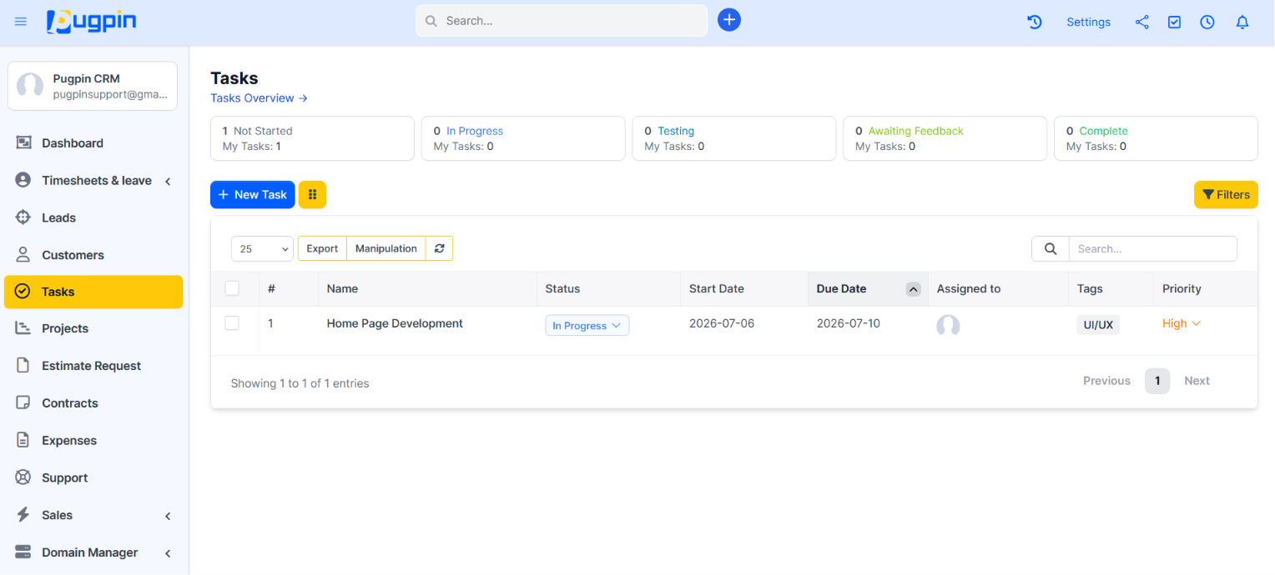Click page 1 pagination button
This screenshot has width=1275, height=575.
pos(1157,381)
